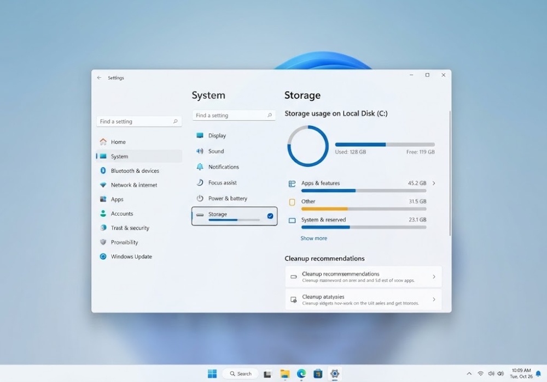Click the Show more link

[313, 238]
